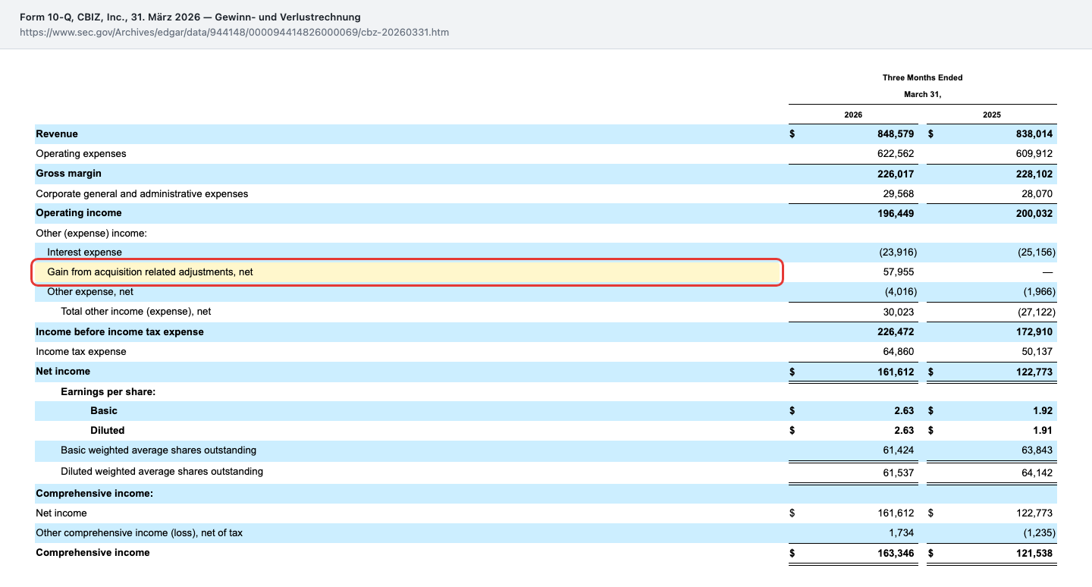This screenshot has height=587, width=1092.
Task: Click the 'Other expense, net' row label
Action: coord(90,292)
